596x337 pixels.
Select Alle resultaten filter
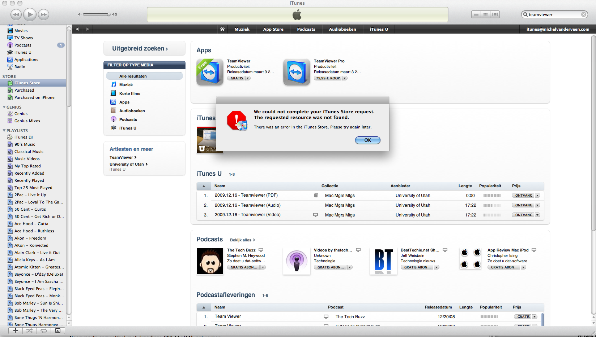pyautogui.click(x=144, y=76)
